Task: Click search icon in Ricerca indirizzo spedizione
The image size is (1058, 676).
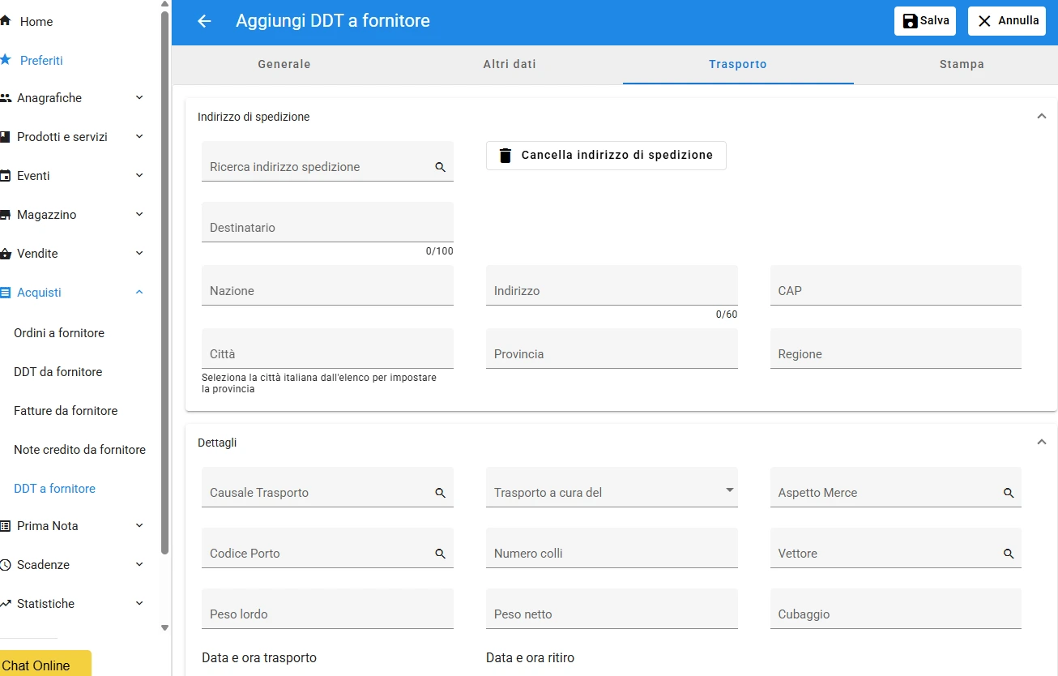Action: pyautogui.click(x=441, y=167)
